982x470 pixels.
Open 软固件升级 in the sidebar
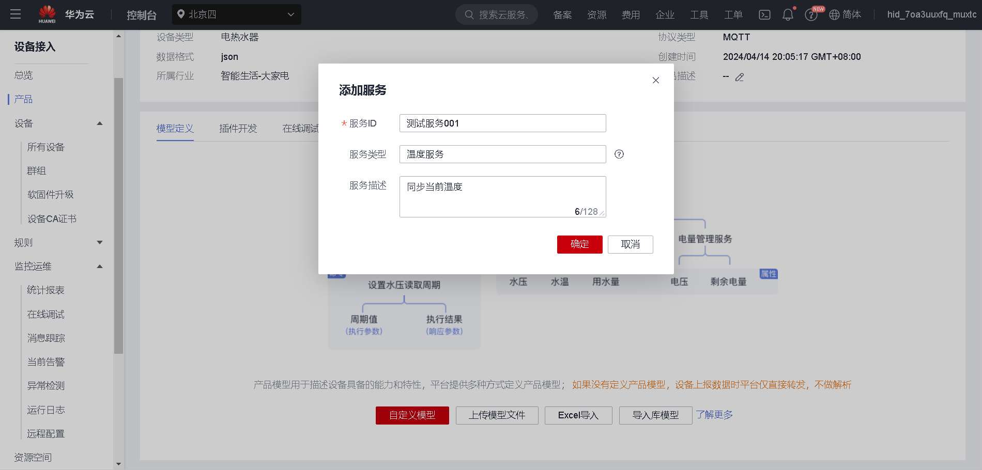click(51, 195)
